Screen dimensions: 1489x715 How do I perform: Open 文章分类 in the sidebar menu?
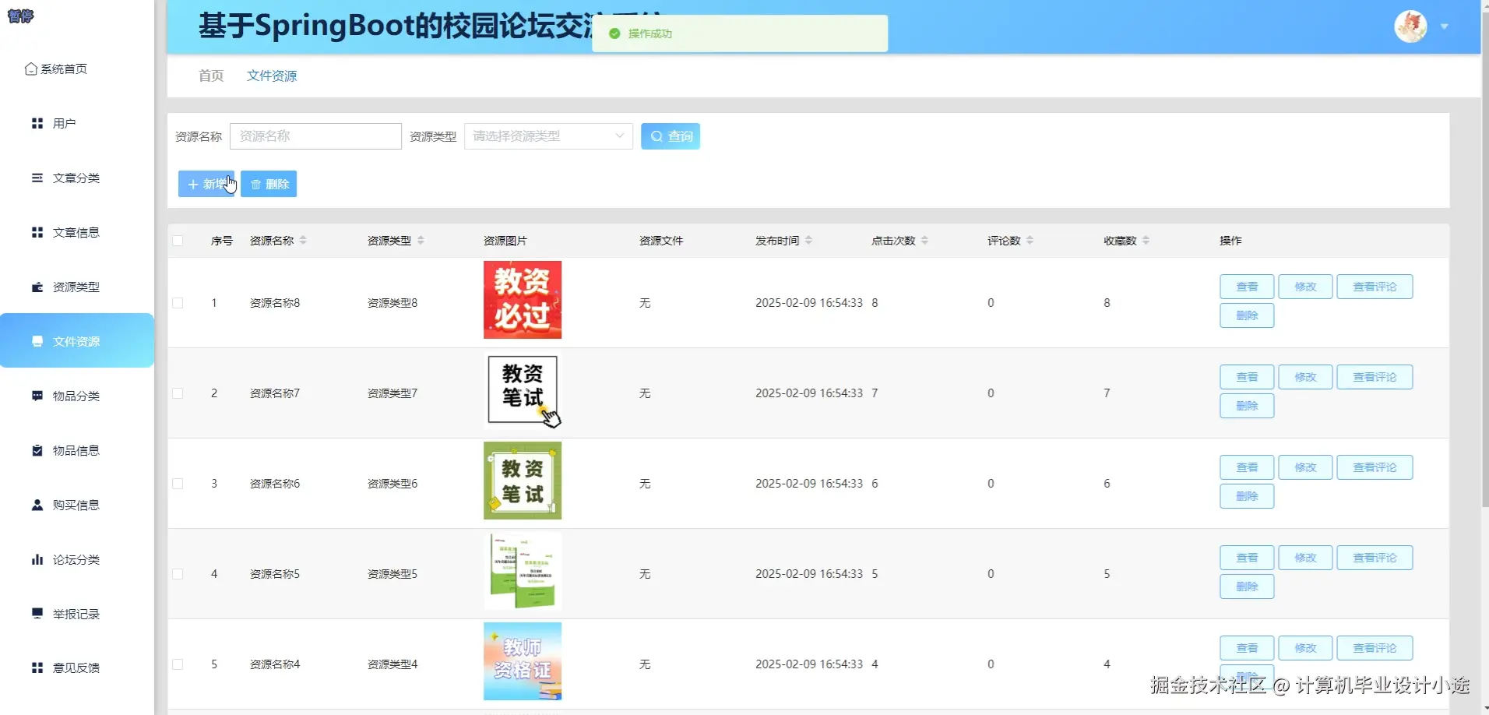tap(77, 178)
